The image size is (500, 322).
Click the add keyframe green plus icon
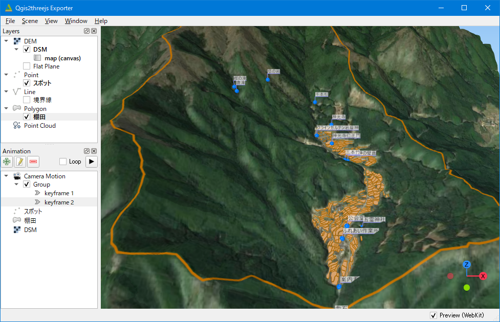[7, 162]
